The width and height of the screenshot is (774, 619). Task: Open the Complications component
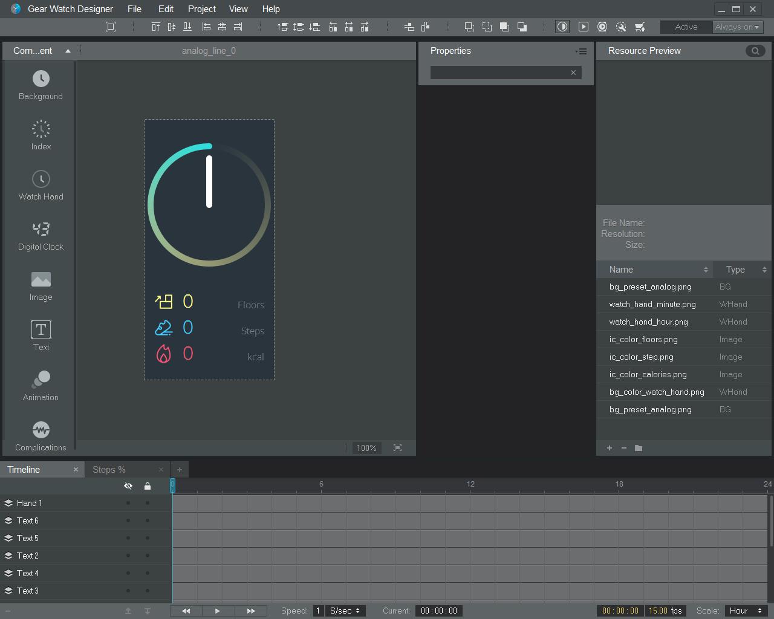pyautogui.click(x=41, y=436)
